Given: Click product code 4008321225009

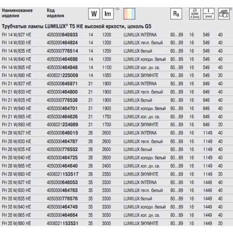Looking at the screenshot, I should click(62, 75).
